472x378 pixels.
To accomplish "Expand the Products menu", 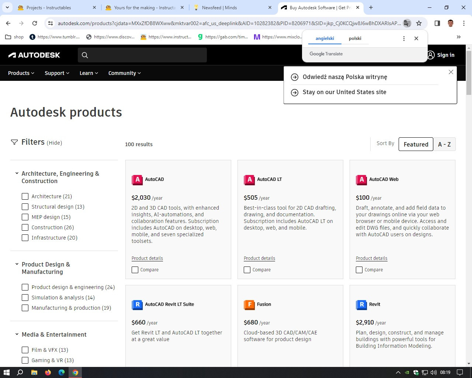I will (x=21, y=73).
